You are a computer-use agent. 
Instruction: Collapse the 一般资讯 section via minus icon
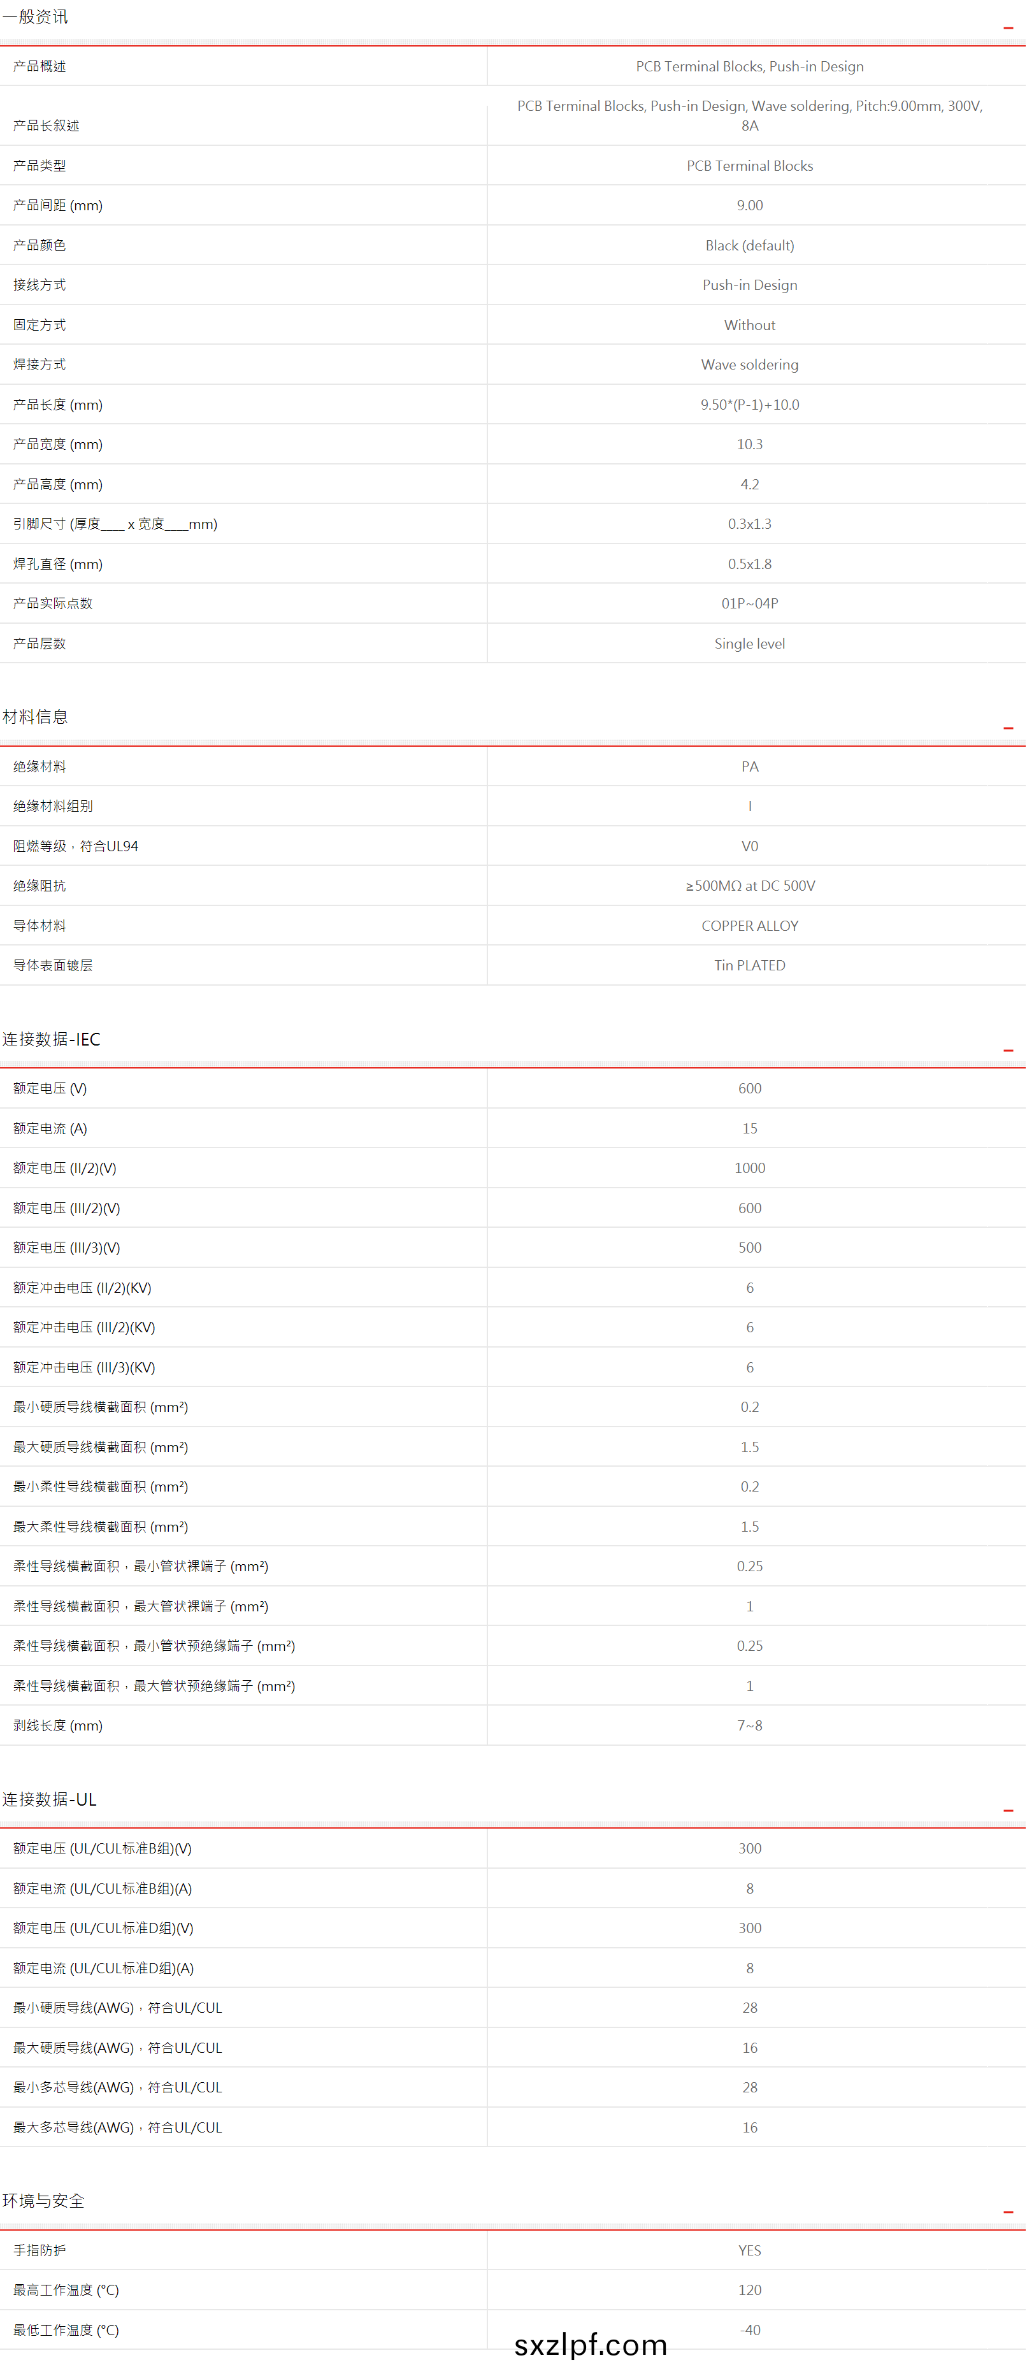point(1008,29)
